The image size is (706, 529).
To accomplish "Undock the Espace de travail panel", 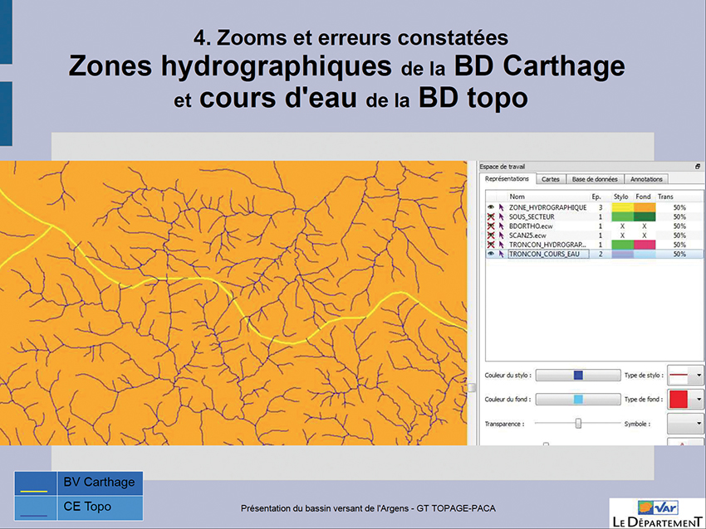I will [698, 167].
